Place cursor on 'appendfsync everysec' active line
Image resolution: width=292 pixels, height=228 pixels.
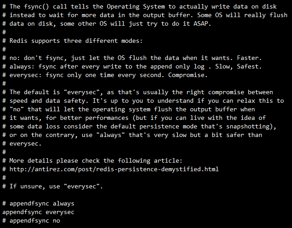(x=38, y=212)
